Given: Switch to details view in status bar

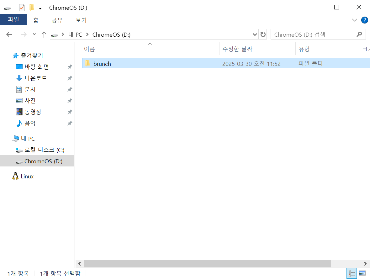Looking at the screenshot, I should (x=351, y=273).
